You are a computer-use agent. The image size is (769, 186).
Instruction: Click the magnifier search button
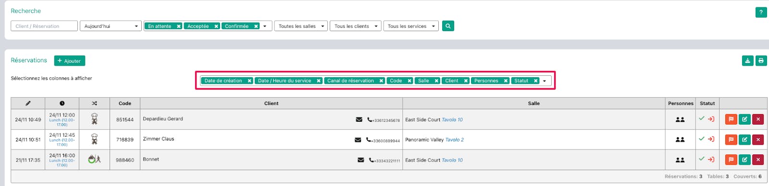(448, 26)
